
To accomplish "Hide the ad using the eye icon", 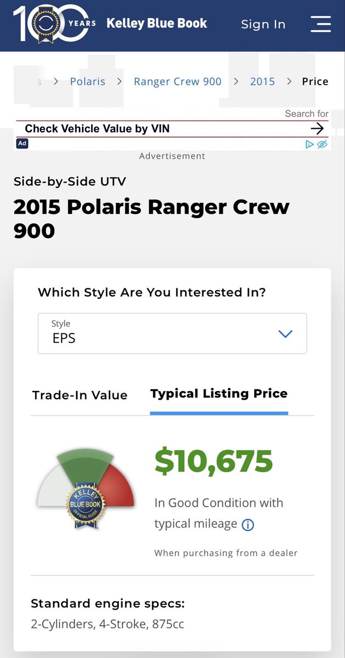I will tap(322, 144).
